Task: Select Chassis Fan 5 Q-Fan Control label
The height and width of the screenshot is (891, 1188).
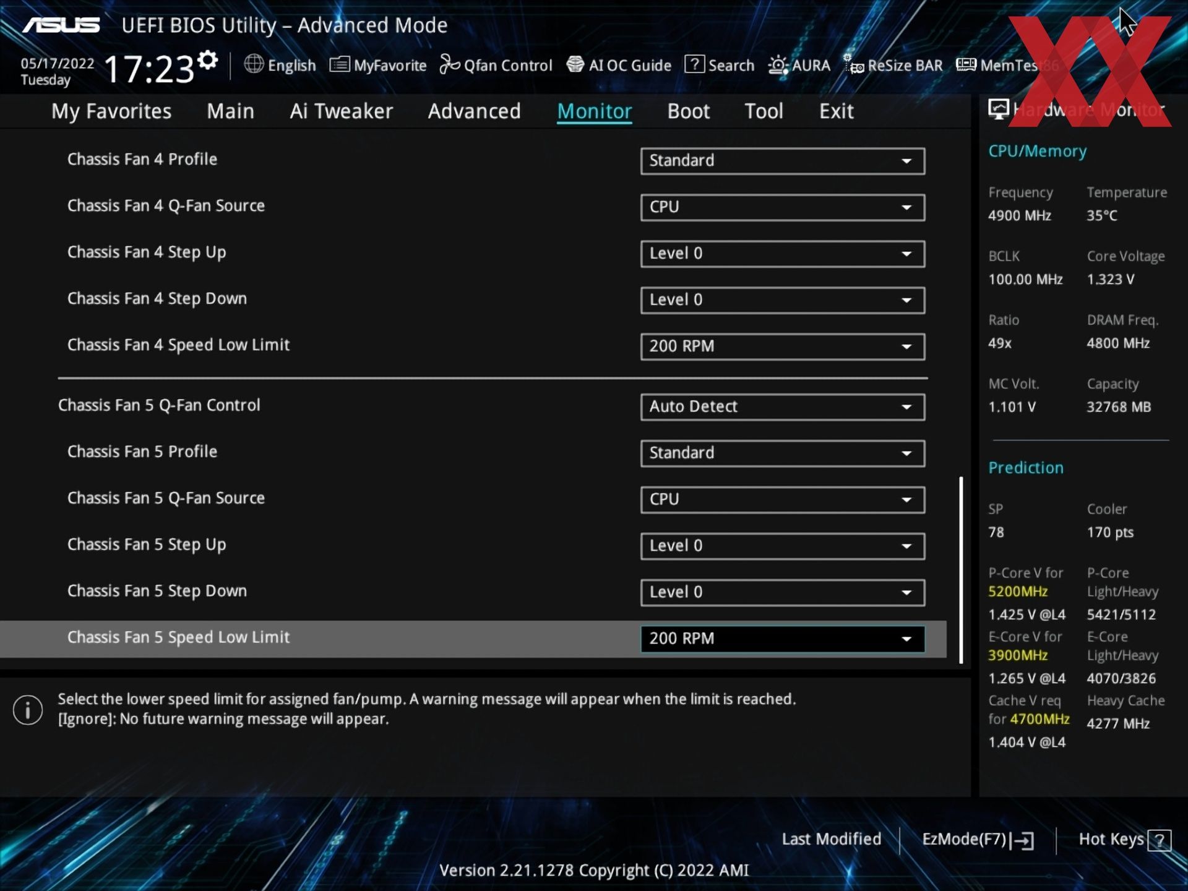Action: point(159,405)
